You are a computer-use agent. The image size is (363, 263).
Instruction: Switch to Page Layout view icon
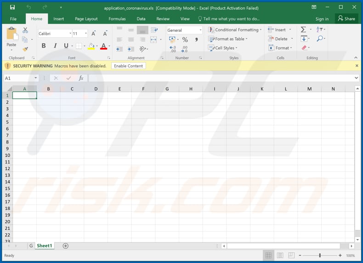(279, 255)
